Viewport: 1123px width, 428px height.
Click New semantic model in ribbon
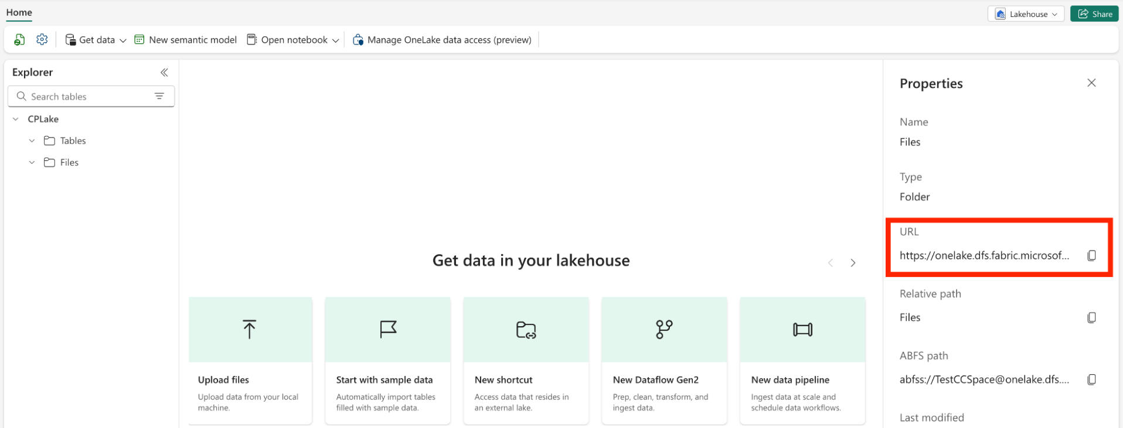(185, 40)
